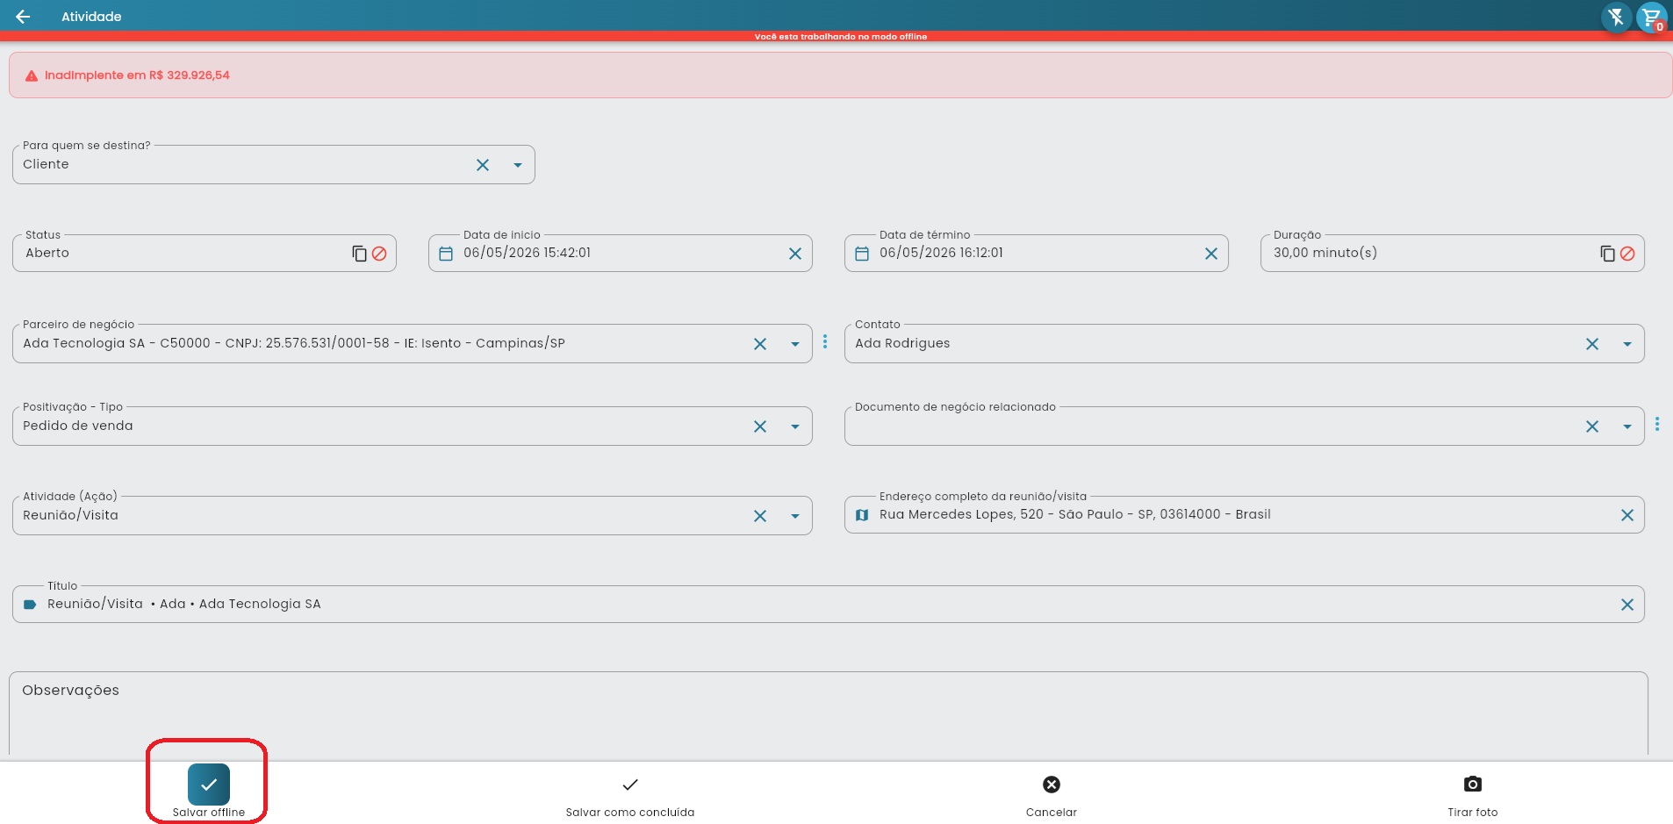Click the red block icon in Status
Viewport: 1673px width, 824px height.
coord(379,254)
